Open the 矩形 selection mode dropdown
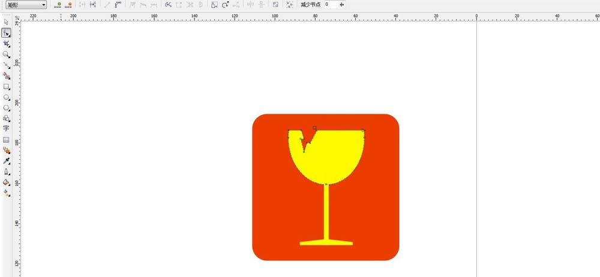The width and height of the screenshot is (600, 277). click(26, 5)
